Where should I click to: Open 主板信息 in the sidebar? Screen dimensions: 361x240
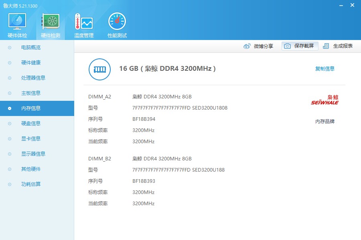point(31,93)
